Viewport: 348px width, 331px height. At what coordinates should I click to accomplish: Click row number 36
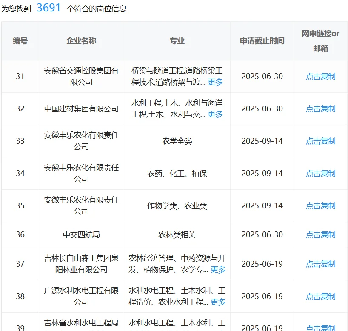20,235
